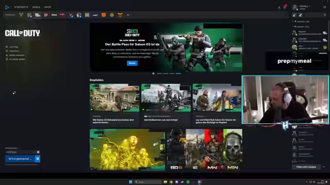The image size is (330, 185).
Task: Click the first Call of Duty sidebar link
Action: pos(12,47)
